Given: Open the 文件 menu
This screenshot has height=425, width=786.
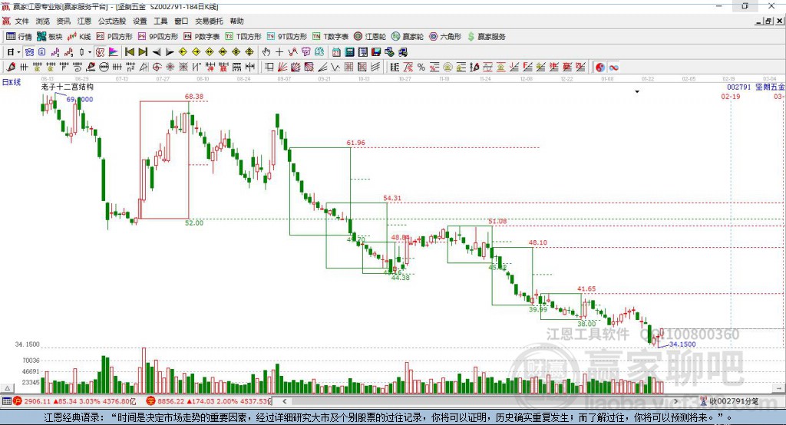Looking at the screenshot, I should pyautogui.click(x=21, y=21).
